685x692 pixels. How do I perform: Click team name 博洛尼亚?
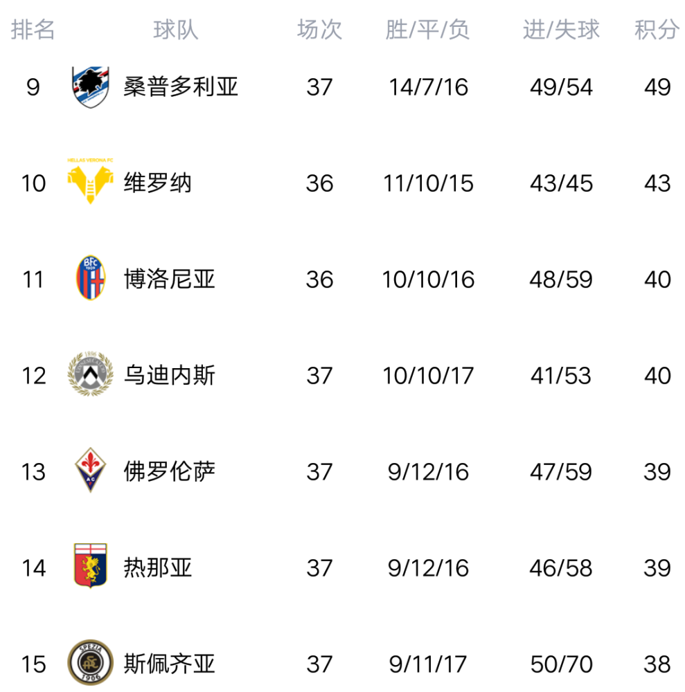click(170, 280)
